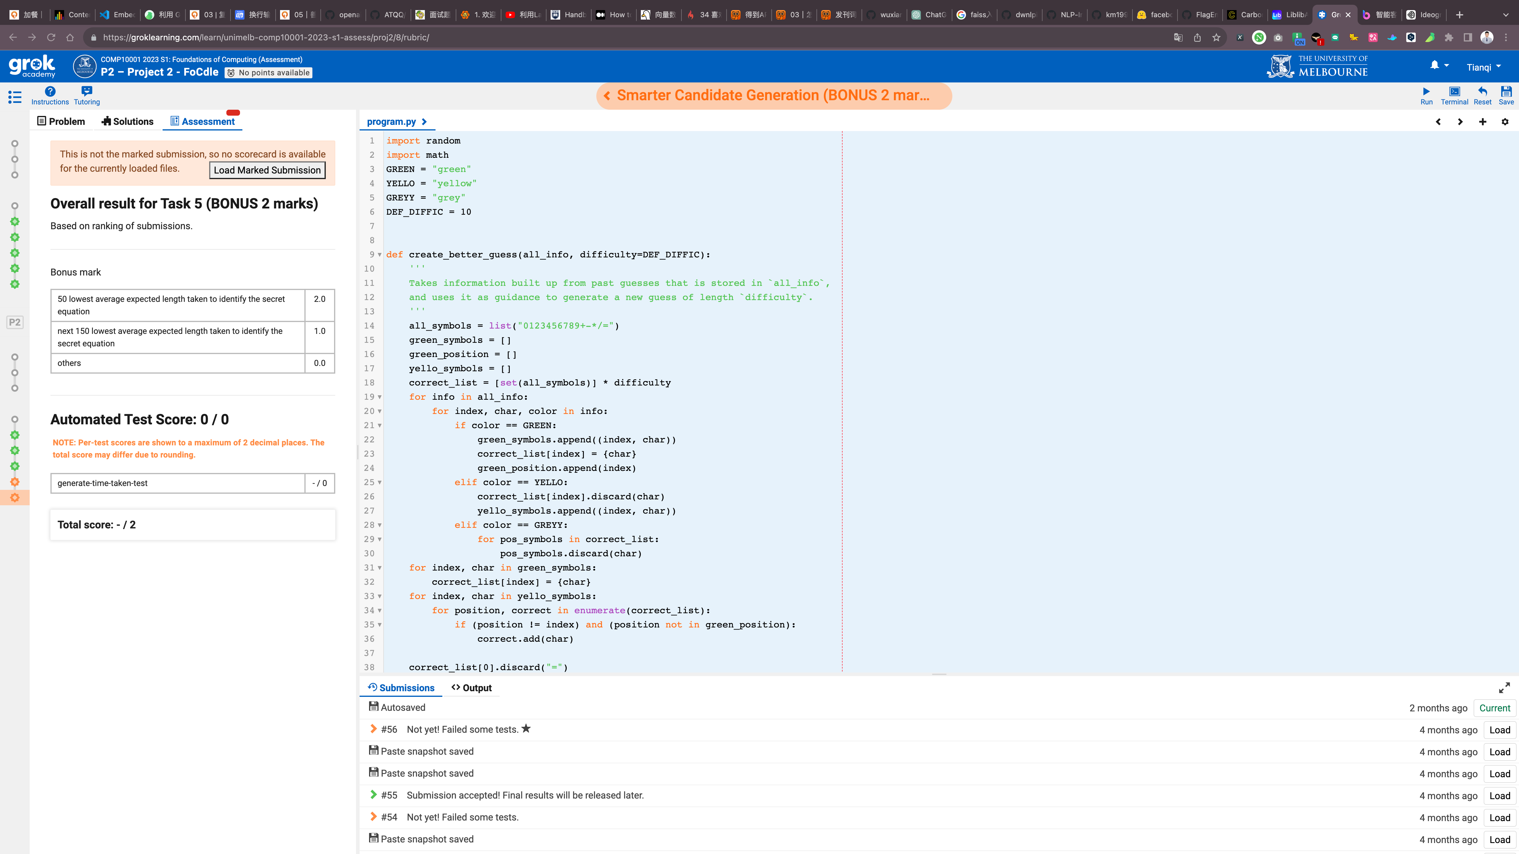The image size is (1519, 854).
Task: Go to the next editor file arrow
Action: (1460, 122)
